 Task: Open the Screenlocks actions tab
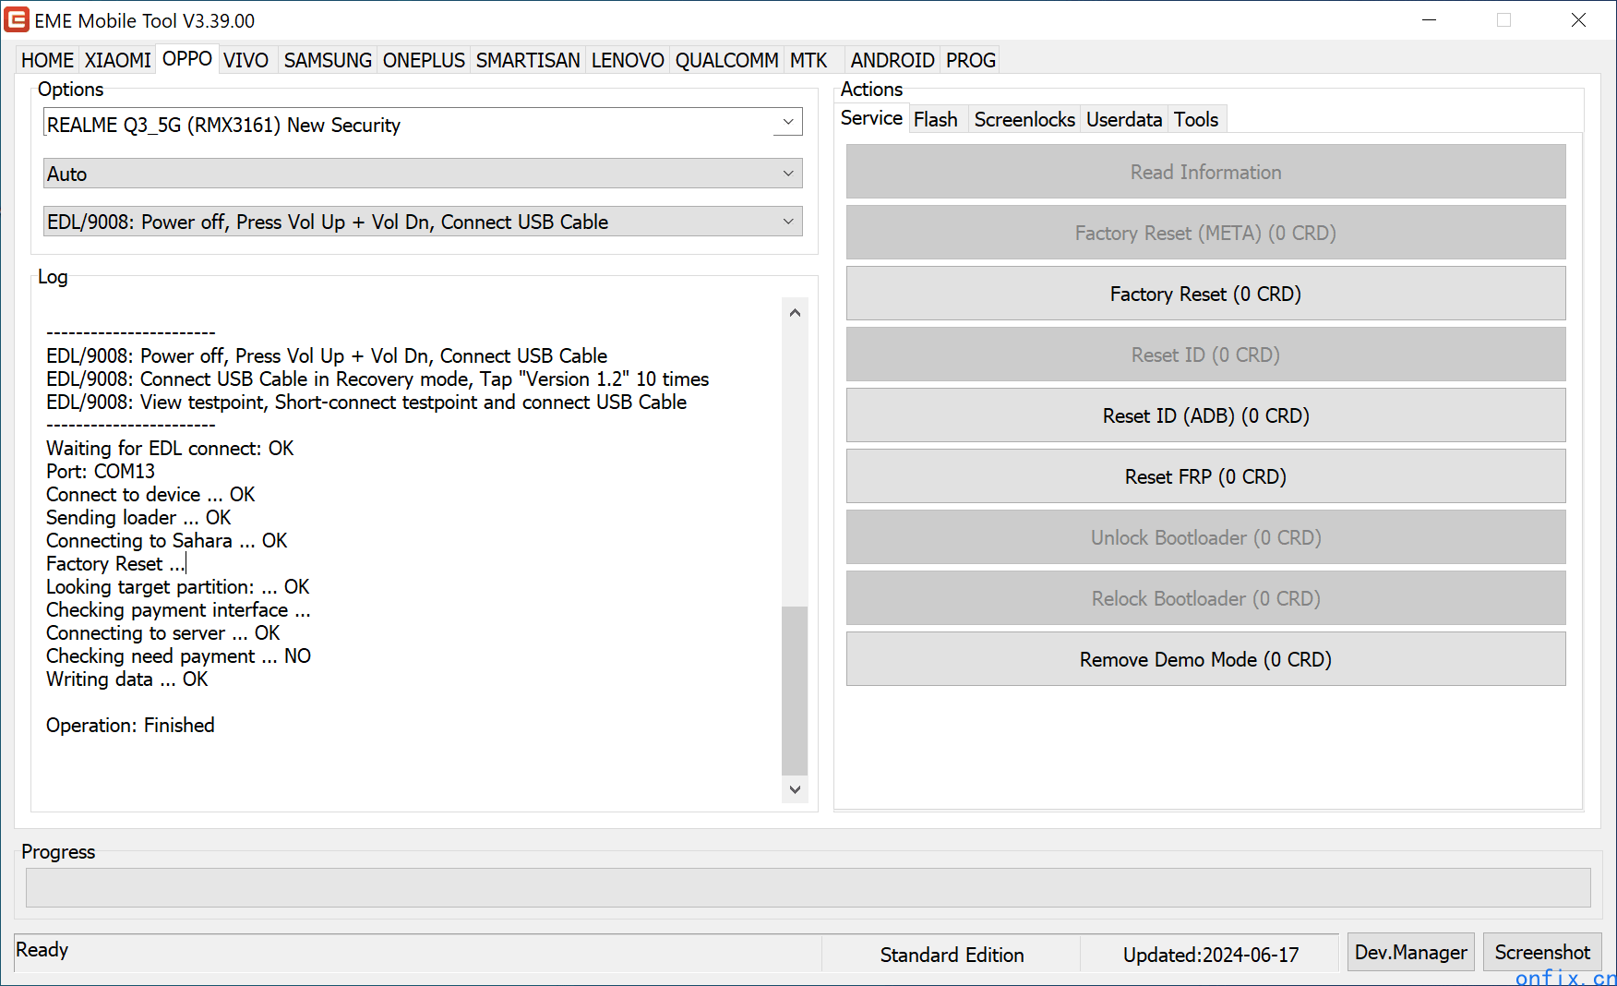point(1024,120)
